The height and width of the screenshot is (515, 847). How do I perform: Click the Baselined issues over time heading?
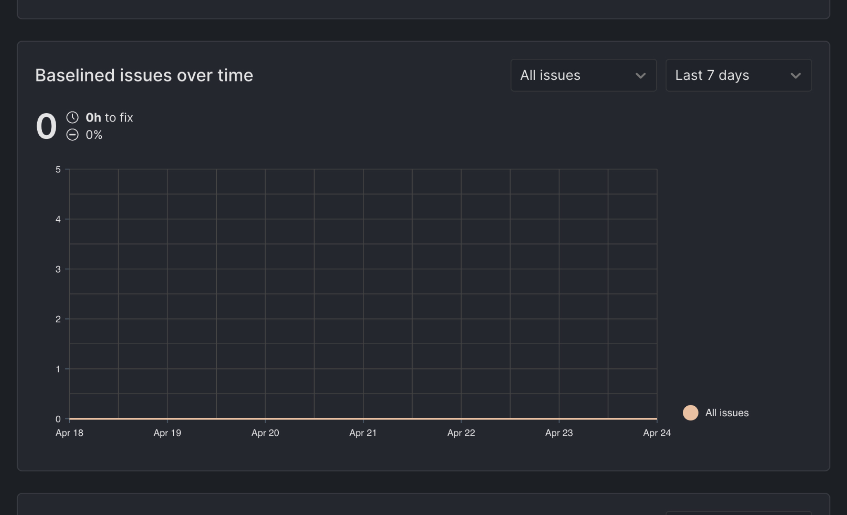tap(144, 75)
